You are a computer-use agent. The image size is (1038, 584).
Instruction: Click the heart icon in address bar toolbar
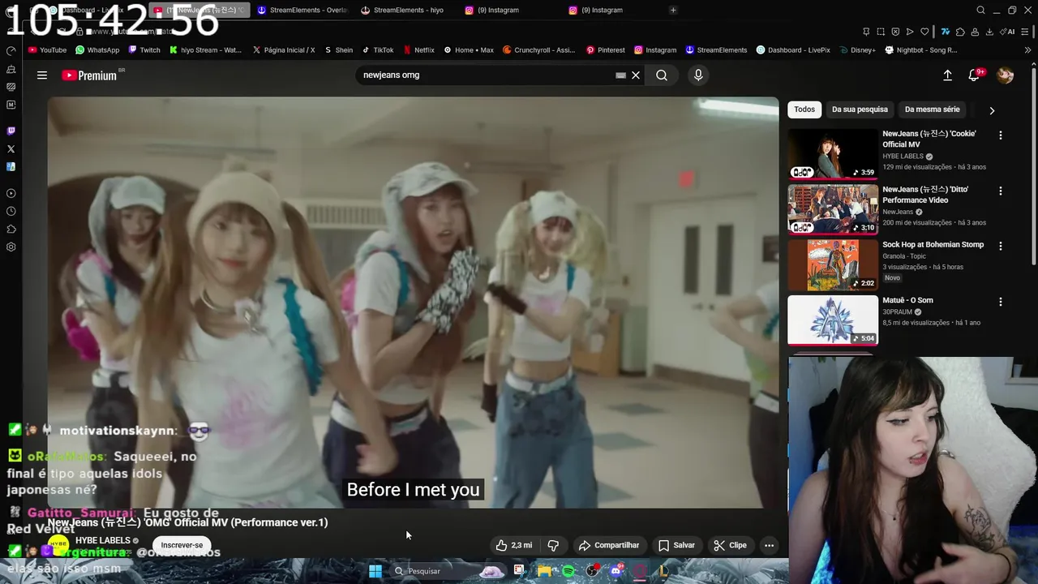(924, 32)
